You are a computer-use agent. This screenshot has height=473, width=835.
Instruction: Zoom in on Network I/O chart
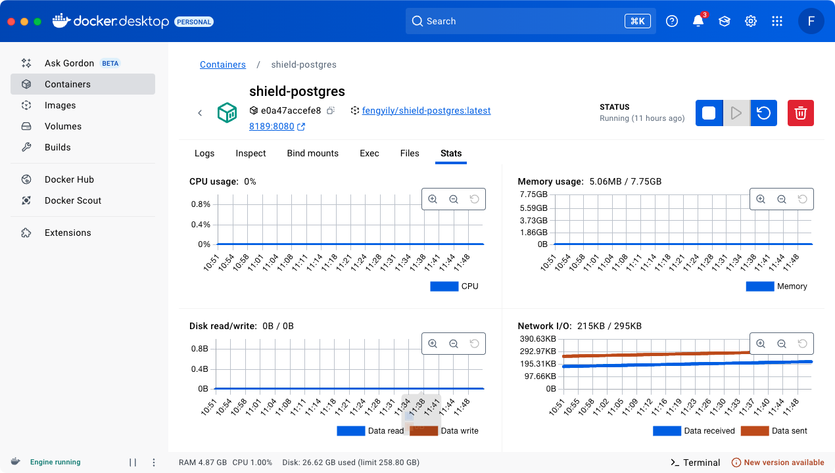[761, 344]
